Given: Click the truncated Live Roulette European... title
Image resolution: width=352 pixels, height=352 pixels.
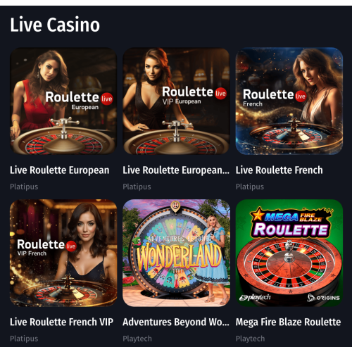Looking at the screenshot, I should (x=176, y=170).
